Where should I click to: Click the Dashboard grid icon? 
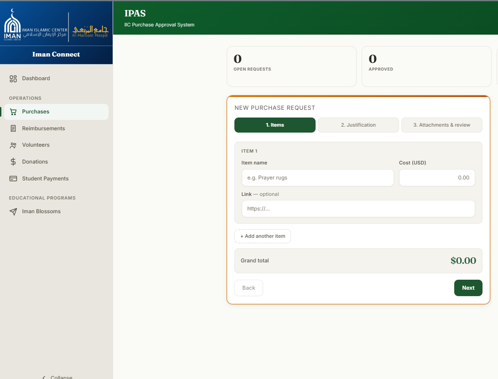[x=13, y=79]
